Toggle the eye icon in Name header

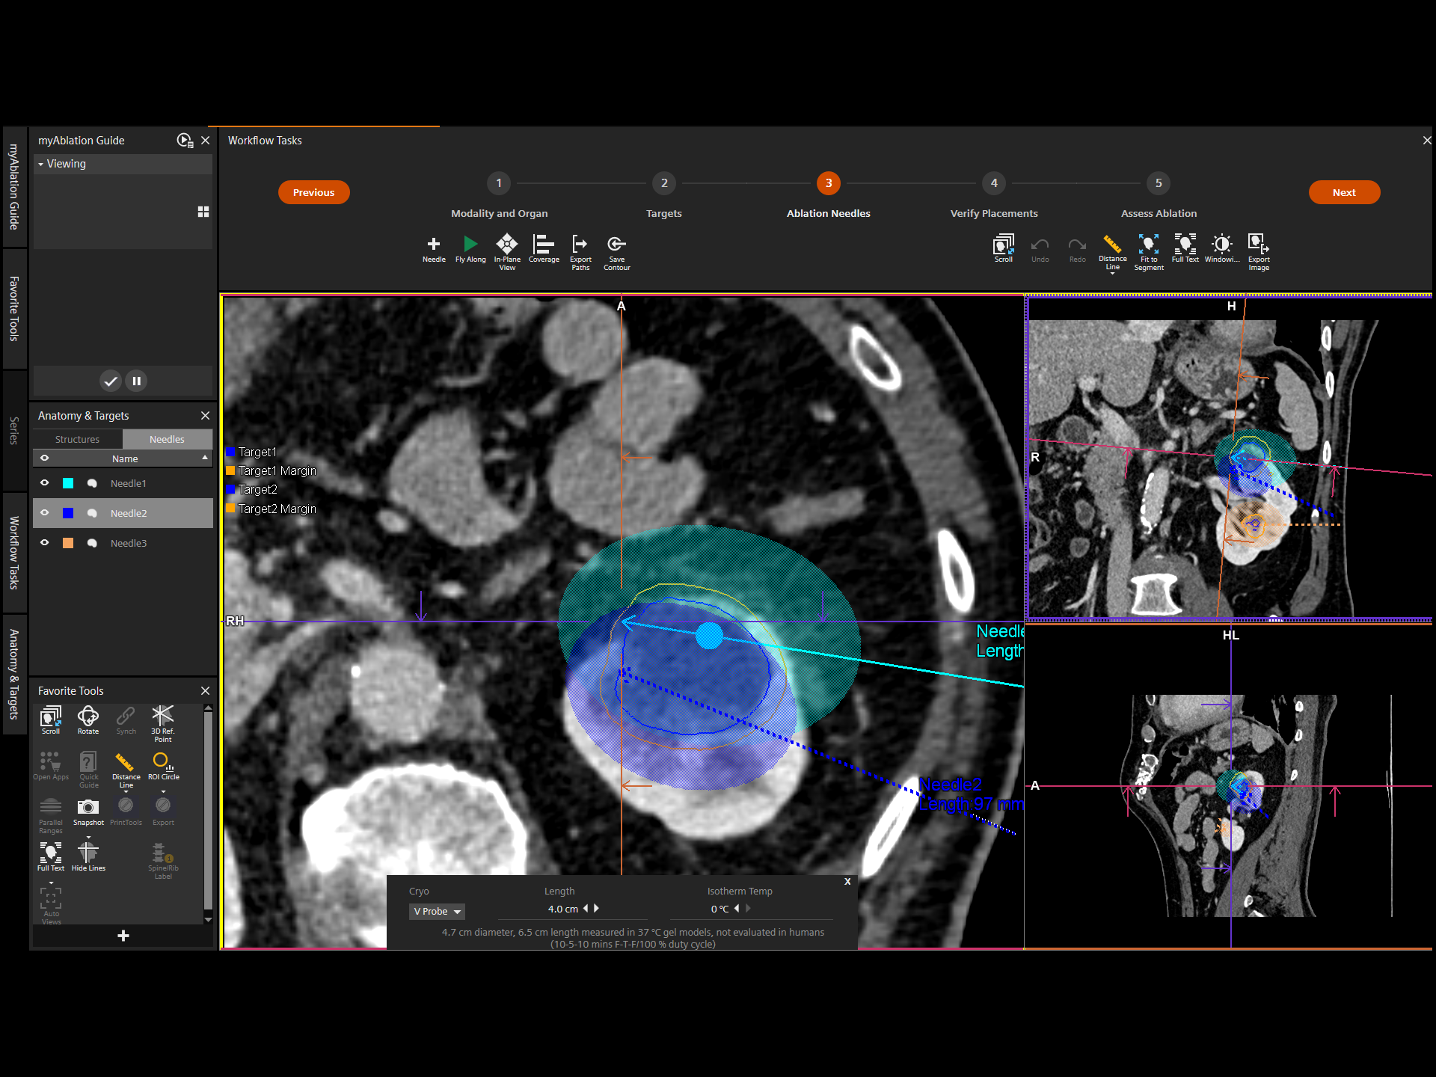44,458
